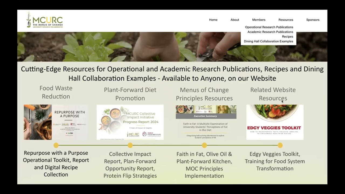Choose Dining Hall Collaboration Examples
Viewport: 345px width, 194px height.
coord(268,41)
